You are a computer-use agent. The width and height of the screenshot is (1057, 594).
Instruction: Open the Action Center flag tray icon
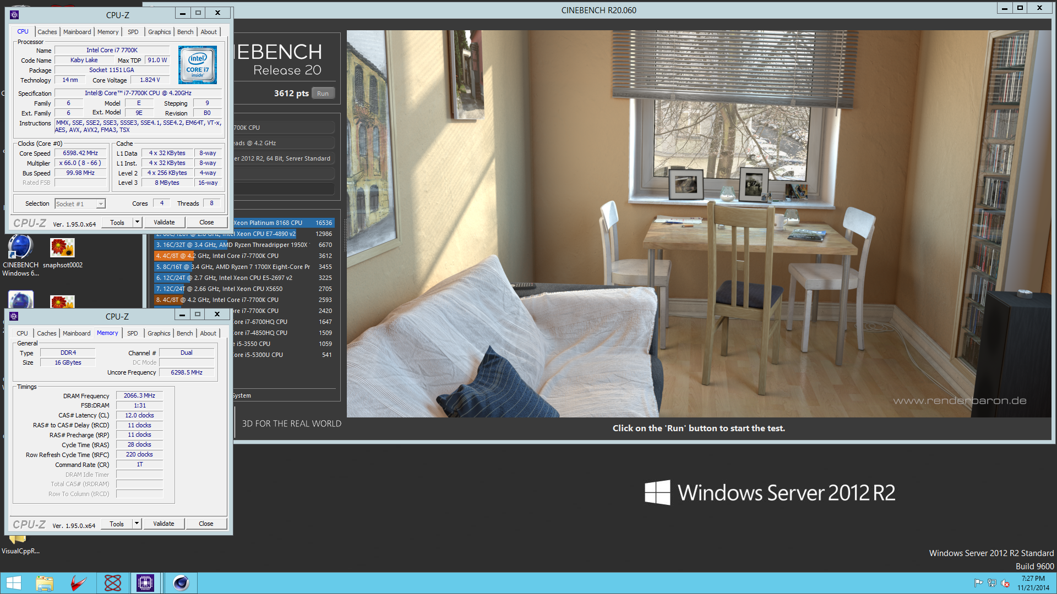point(978,583)
